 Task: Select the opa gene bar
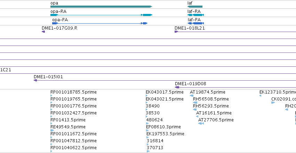pos(101,7)
